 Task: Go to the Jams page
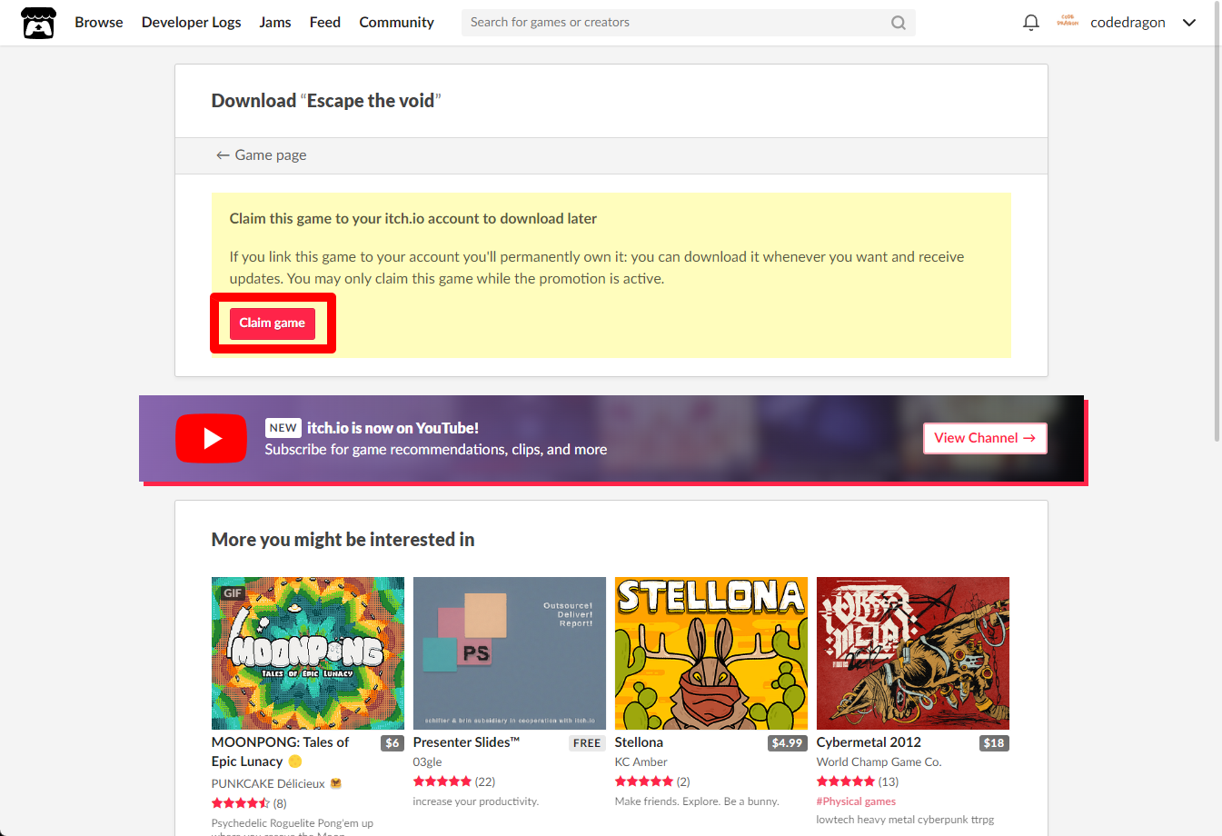tap(275, 23)
